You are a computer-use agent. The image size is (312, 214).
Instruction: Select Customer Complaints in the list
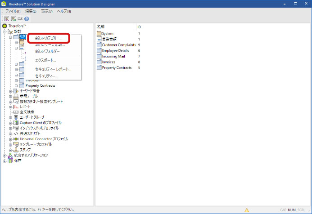pos(118,45)
